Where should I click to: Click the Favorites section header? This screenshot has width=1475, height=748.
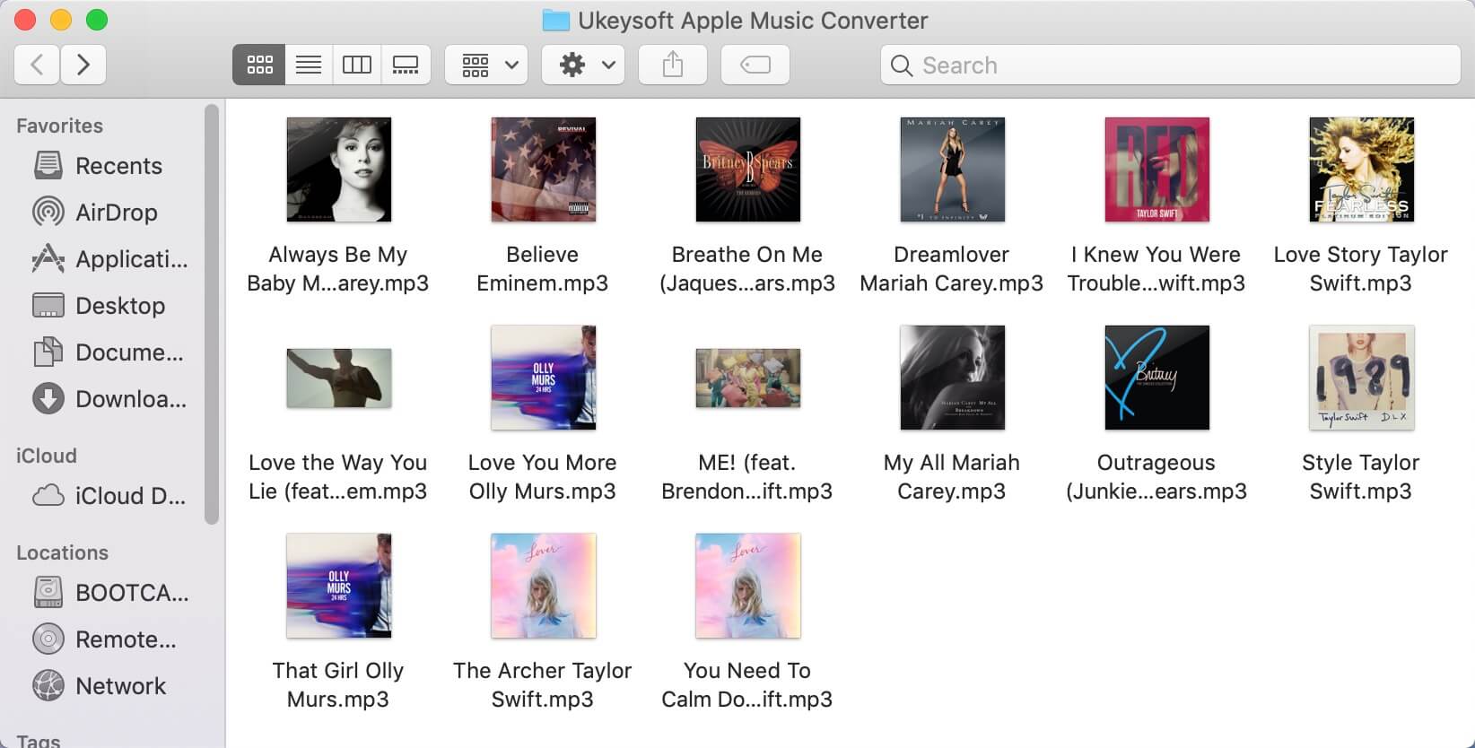click(59, 126)
